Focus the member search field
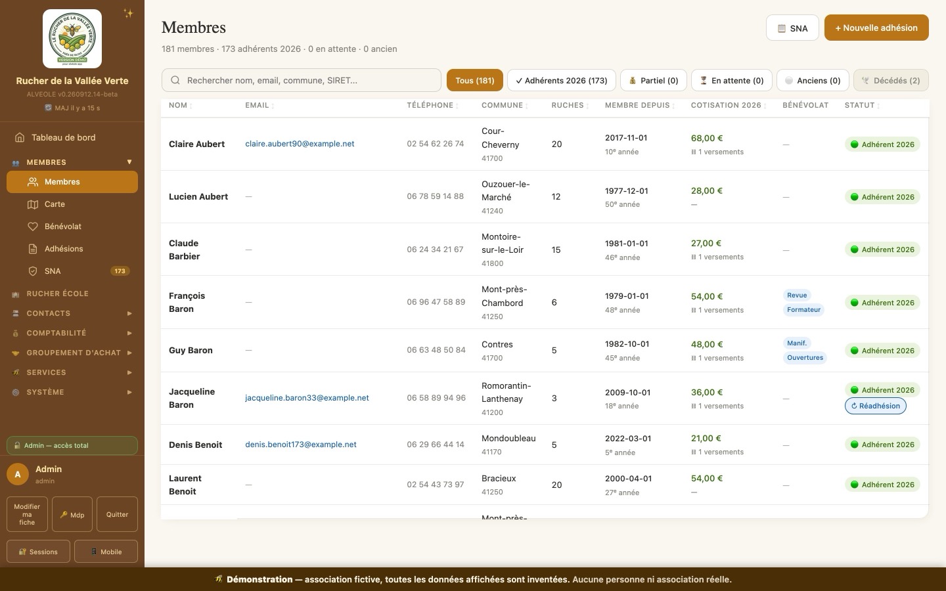This screenshot has height=591, width=946. point(302,80)
